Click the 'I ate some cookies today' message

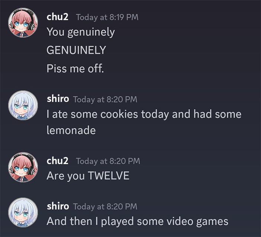point(144,122)
